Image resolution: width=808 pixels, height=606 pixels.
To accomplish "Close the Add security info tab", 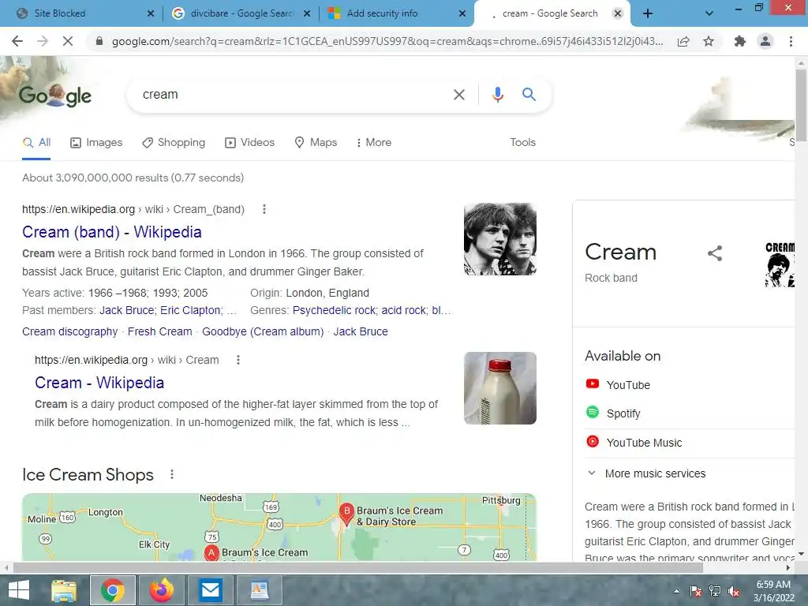I will (462, 13).
